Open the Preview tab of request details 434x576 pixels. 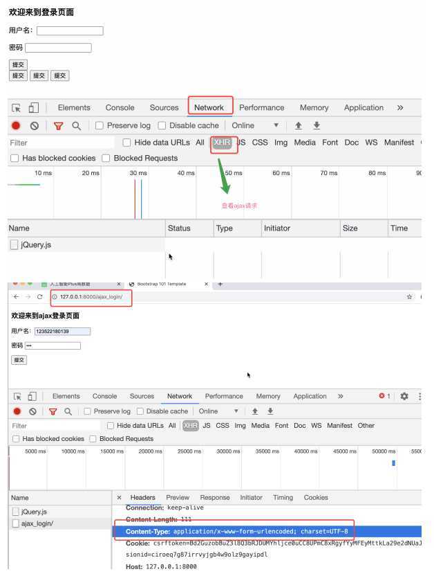(x=178, y=497)
